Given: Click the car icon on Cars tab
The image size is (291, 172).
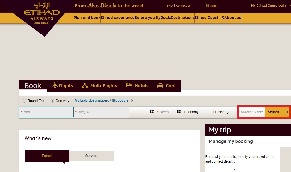Looking at the screenshot, I should coord(160,85).
